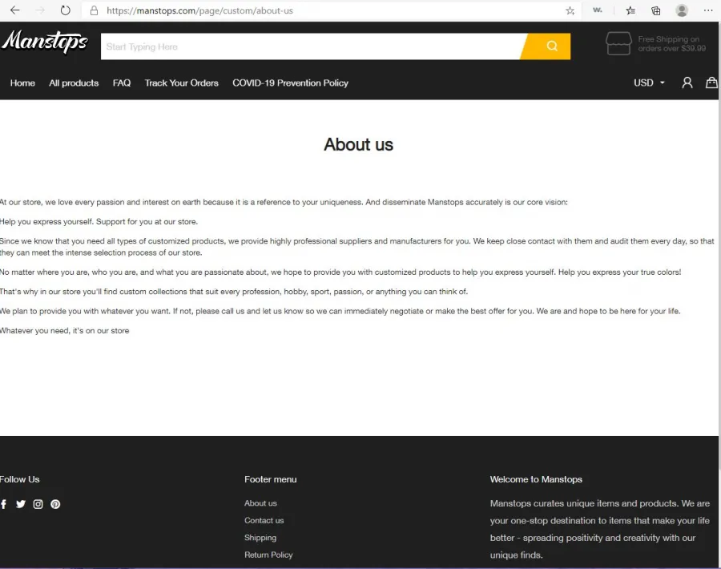Screen dimensions: 721x569
Task: Open COVID-19 Prevention Policy page
Action: tap(290, 83)
